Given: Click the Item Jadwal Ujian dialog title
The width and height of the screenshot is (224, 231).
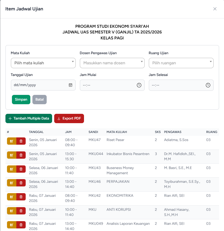Looking at the screenshot, I should (x=24, y=9).
